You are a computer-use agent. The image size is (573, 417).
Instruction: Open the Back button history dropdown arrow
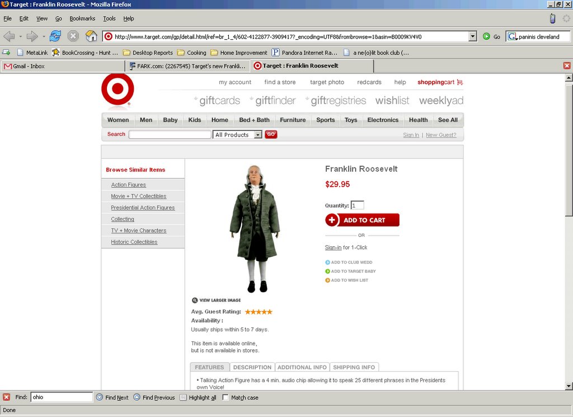click(21, 36)
